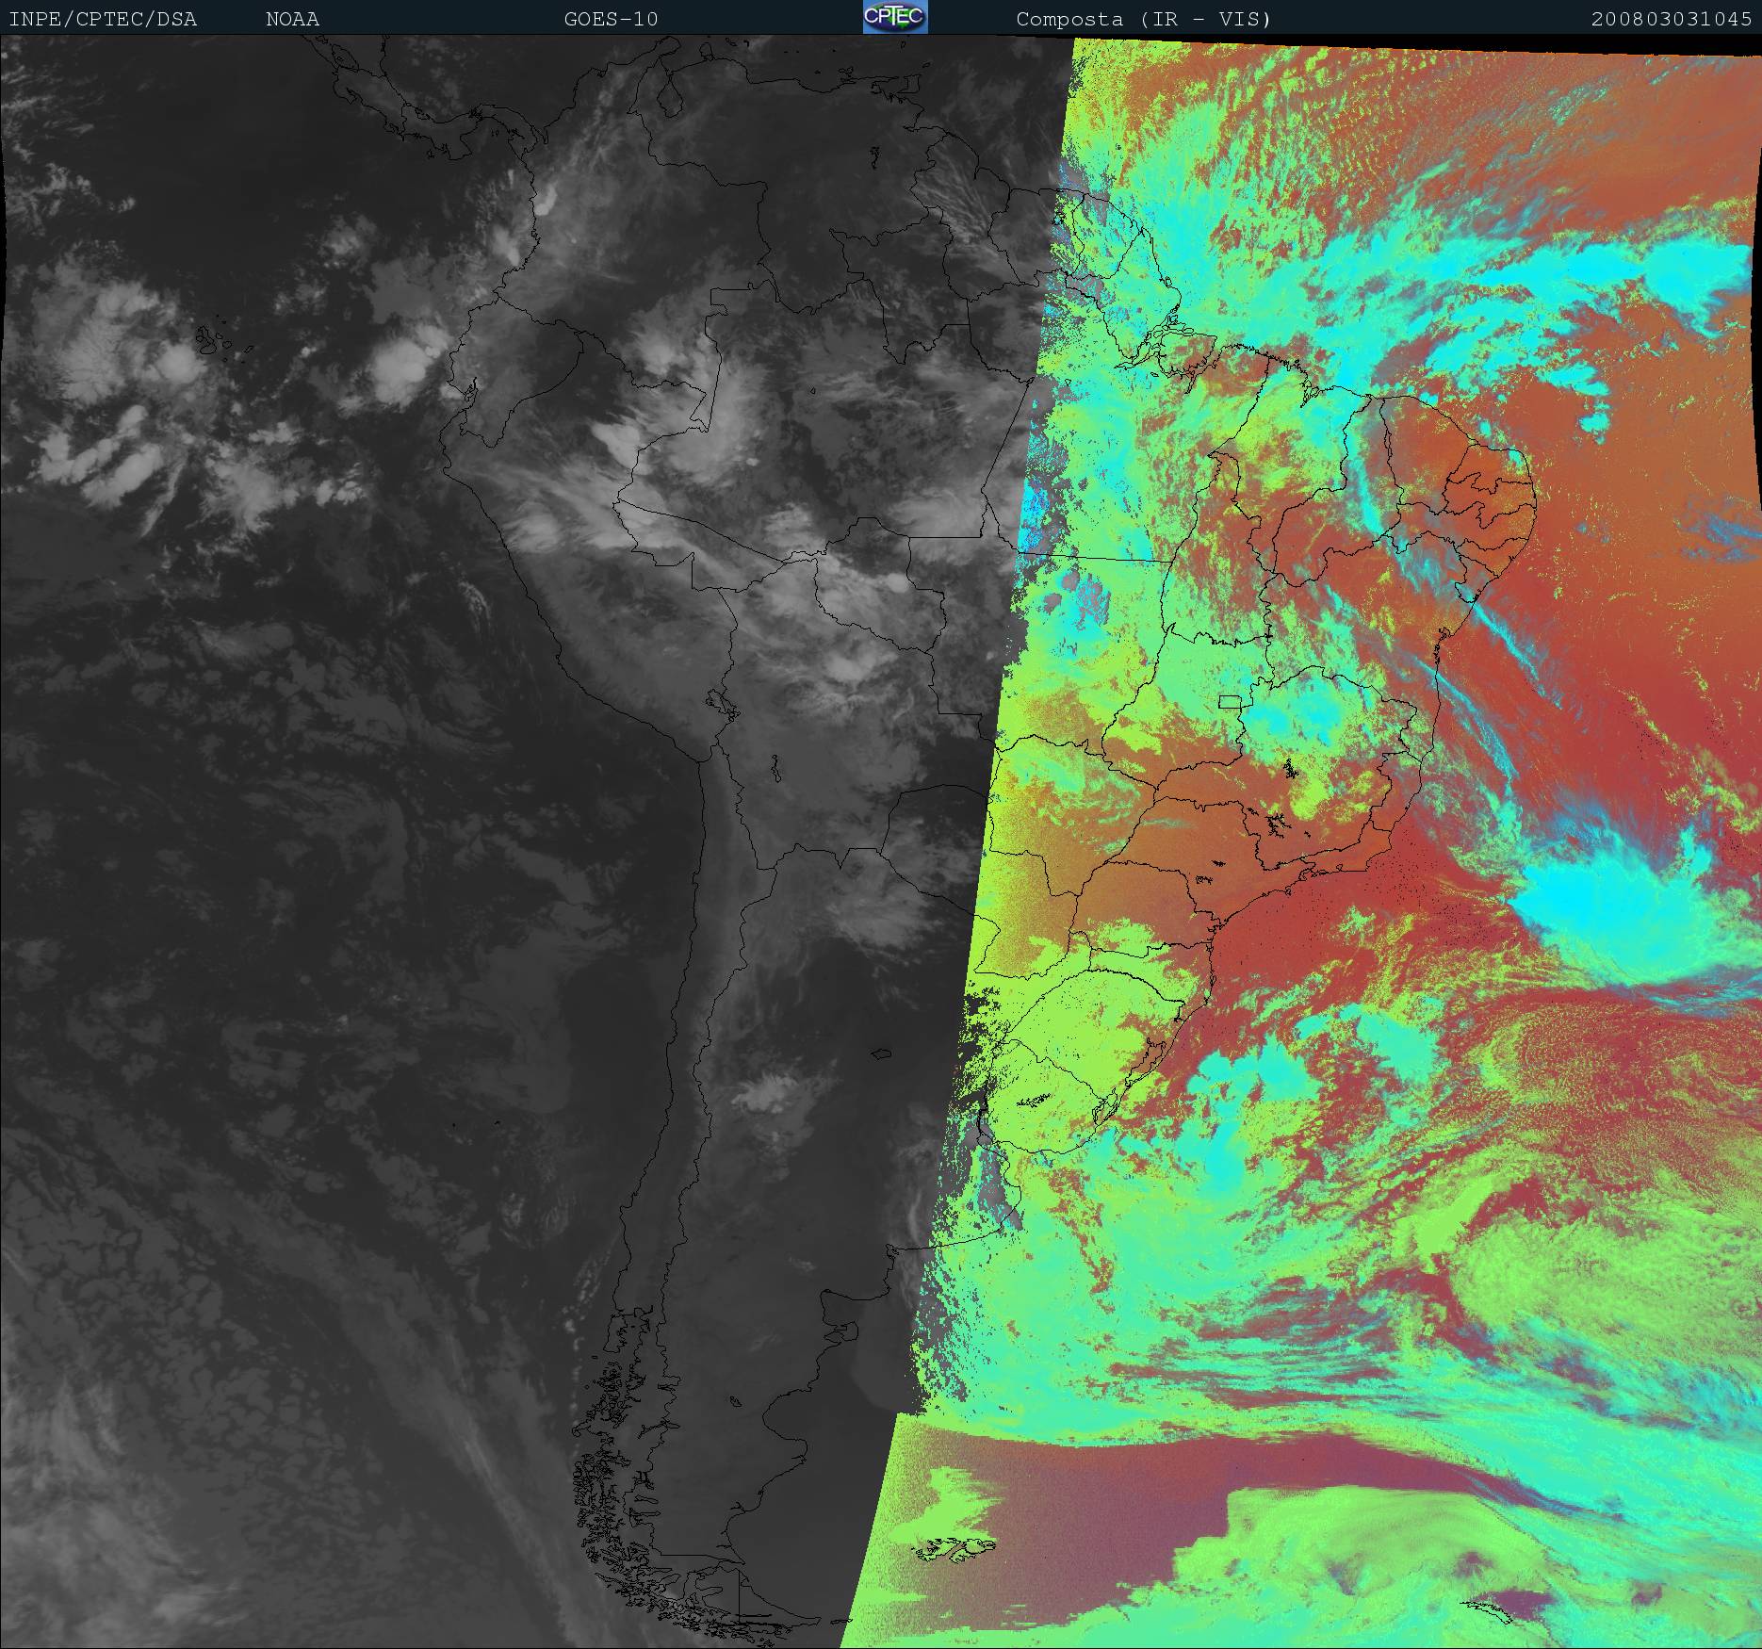
Task: Click the Composta (IR - VIS) title
Action: [x=1143, y=19]
